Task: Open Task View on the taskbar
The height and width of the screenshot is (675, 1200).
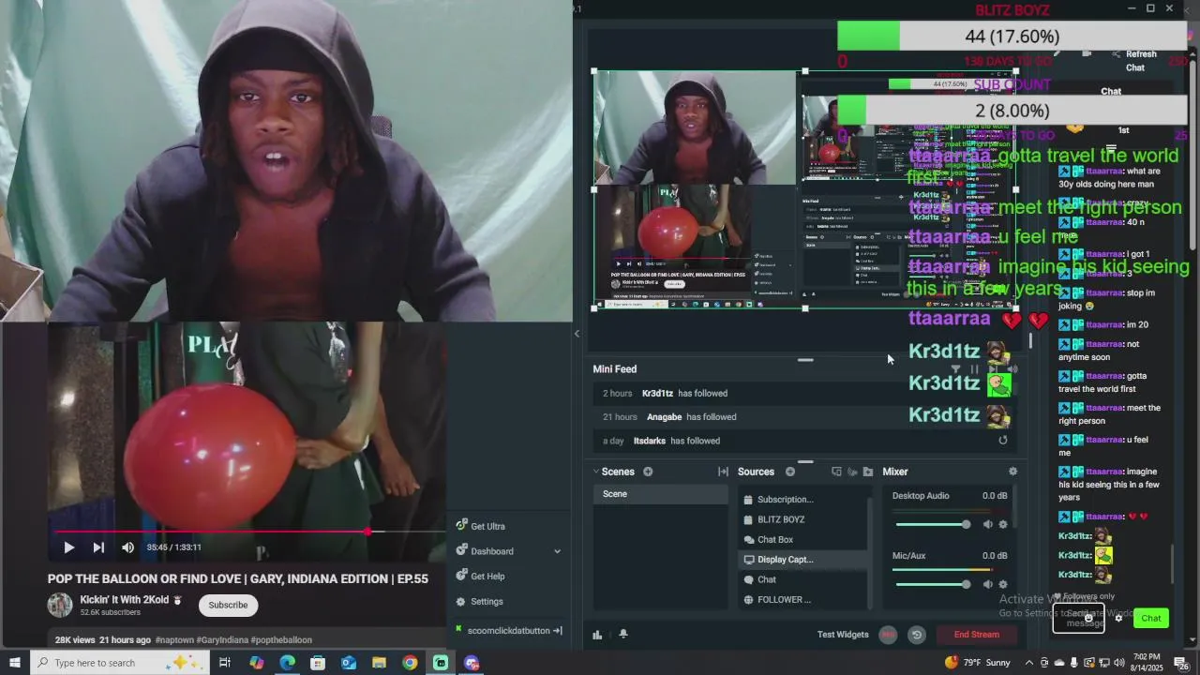Action: [225, 663]
